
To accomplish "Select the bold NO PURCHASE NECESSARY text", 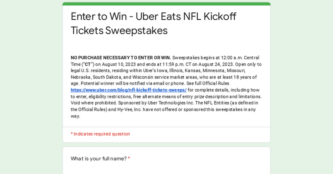I will 121,58.
